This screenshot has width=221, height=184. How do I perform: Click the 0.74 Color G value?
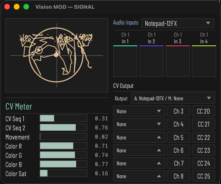click(x=102, y=155)
